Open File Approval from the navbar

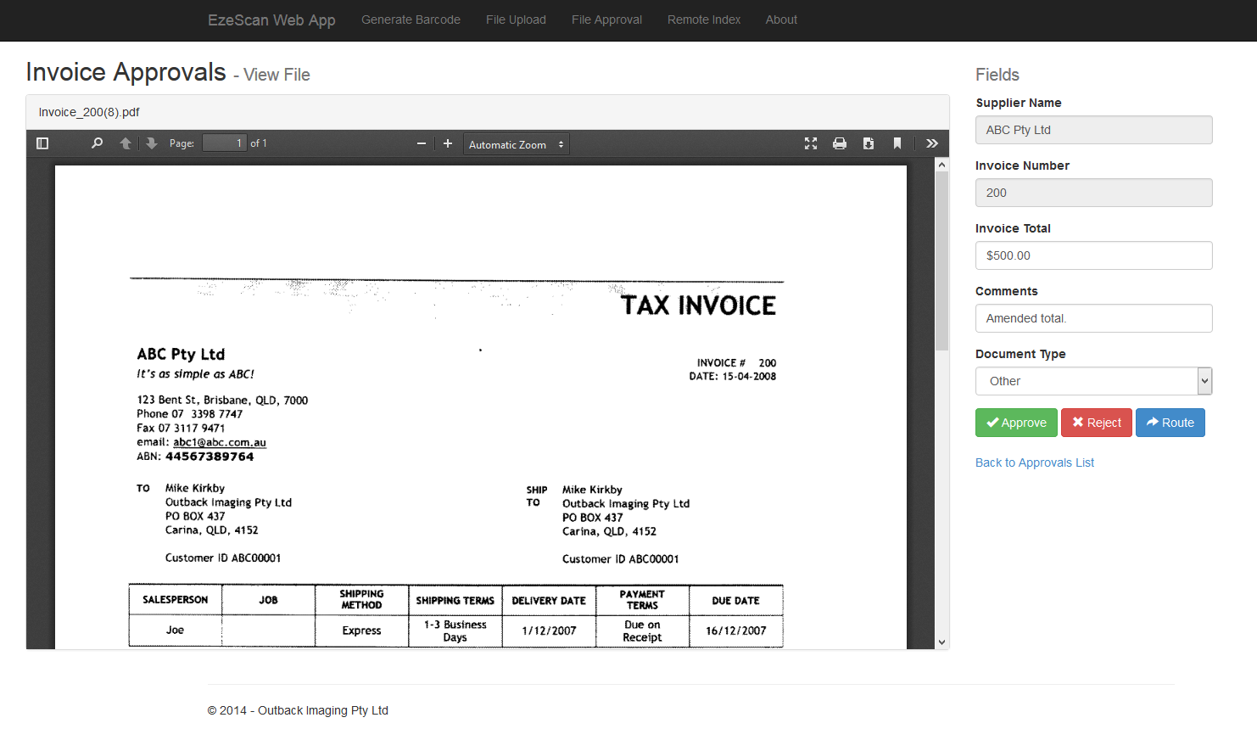click(x=606, y=20)
